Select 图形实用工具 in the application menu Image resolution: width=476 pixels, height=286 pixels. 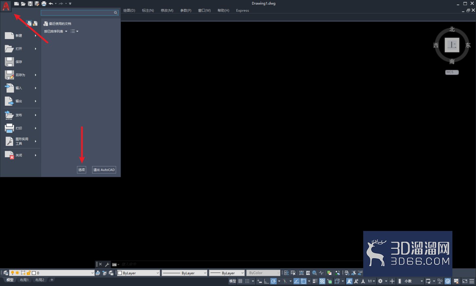pos(20,142)
